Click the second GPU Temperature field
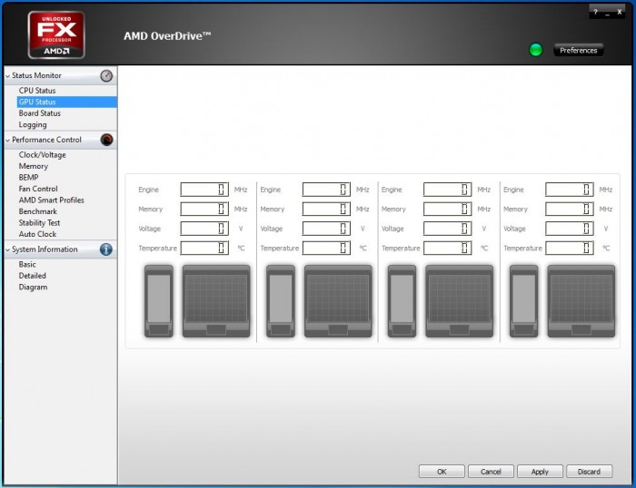Screen dimensions: 636x488 [326, 248]
